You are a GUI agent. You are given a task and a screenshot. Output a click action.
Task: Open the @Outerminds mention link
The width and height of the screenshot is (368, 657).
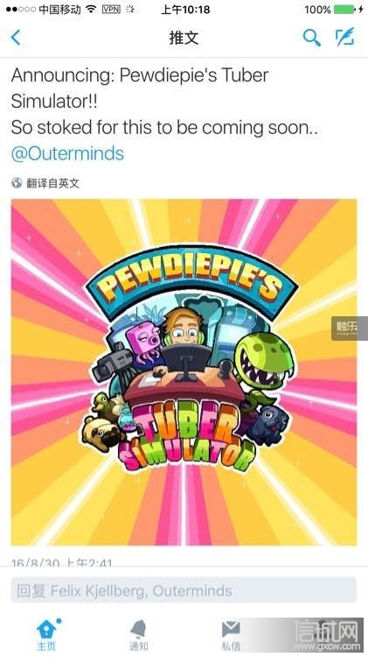tap(67, 154)
